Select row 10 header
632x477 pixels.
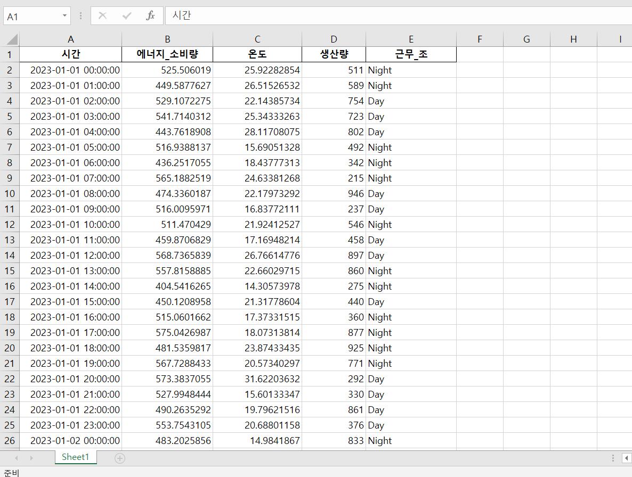10,194
